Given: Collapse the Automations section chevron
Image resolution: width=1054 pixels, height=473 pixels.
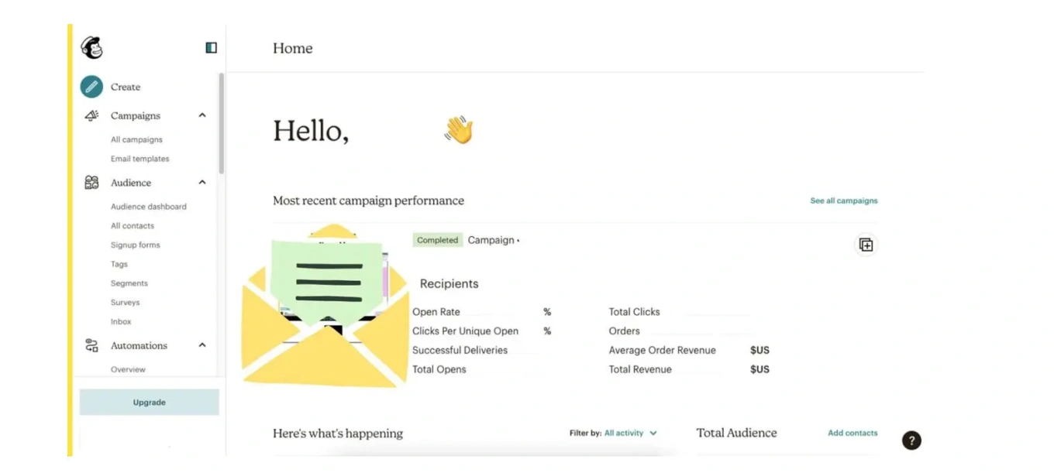Looking at the screenshot, I should click(202, 345).
